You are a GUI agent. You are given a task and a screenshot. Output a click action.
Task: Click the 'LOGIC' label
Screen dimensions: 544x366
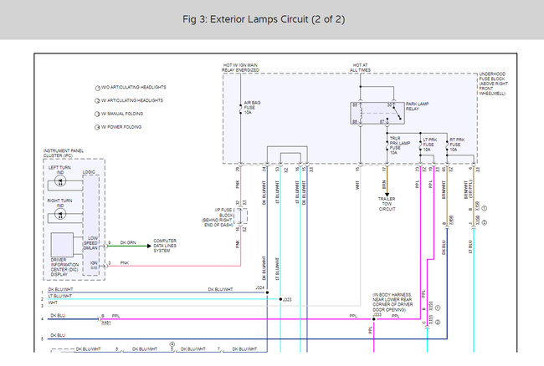(89, 172)
